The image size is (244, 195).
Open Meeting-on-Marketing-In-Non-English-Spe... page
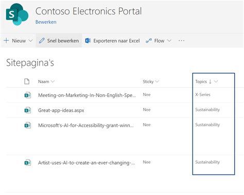click(87, 95)
